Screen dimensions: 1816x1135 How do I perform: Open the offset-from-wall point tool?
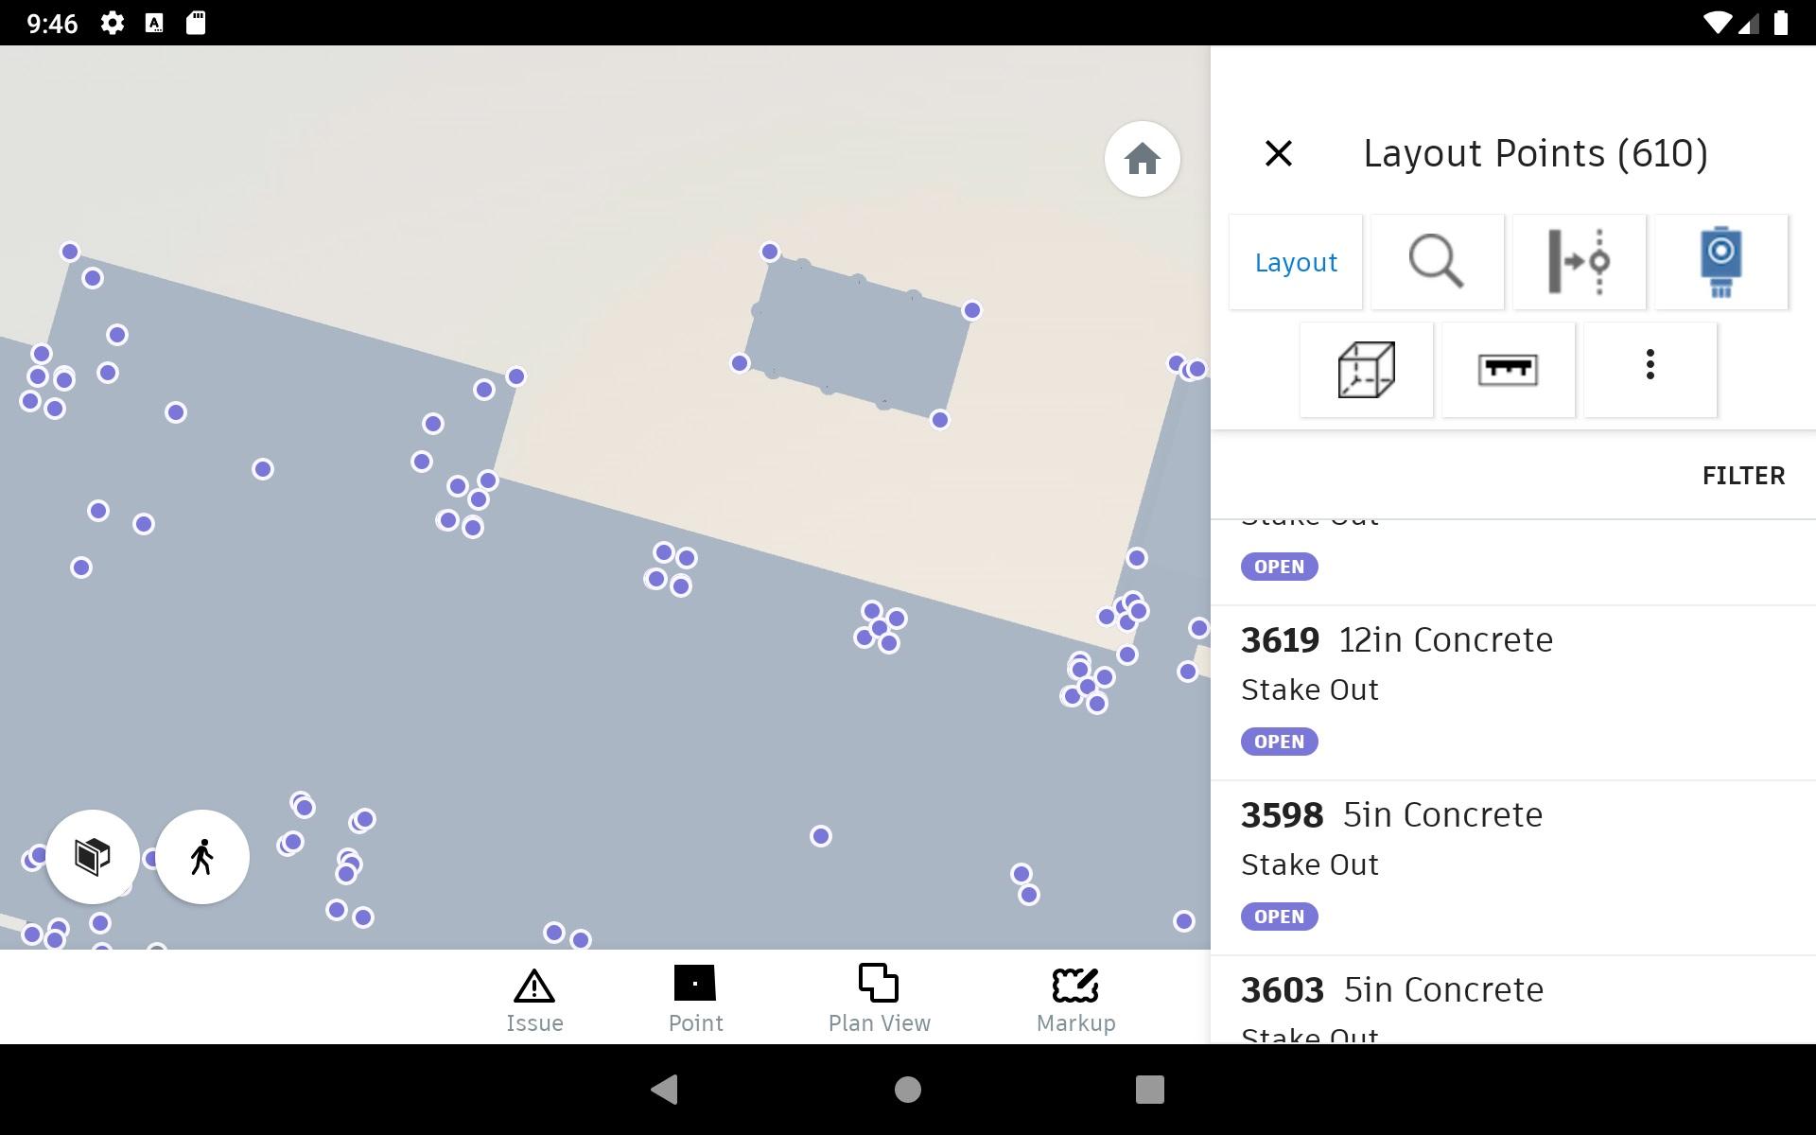pos(1579,262)
